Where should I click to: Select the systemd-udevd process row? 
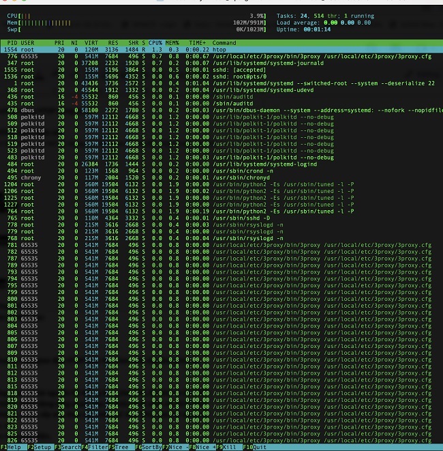(221, 90)
